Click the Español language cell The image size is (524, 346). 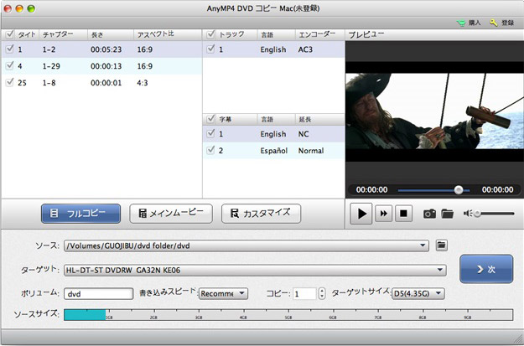pyautogui.click(x=273, y=151)
